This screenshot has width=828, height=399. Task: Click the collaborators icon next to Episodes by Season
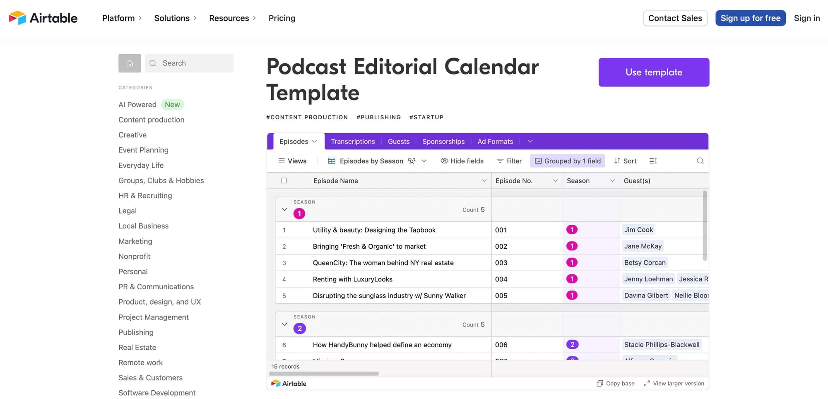412,161
